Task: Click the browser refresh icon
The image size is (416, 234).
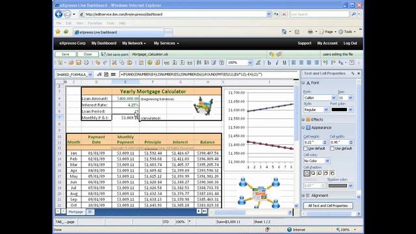Action: (x=276, y=14)
